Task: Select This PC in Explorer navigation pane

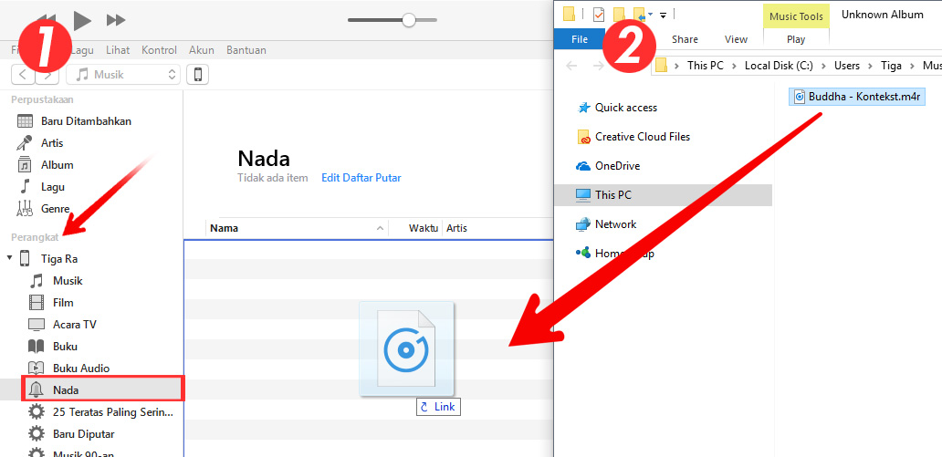Action: pos(664,195)
